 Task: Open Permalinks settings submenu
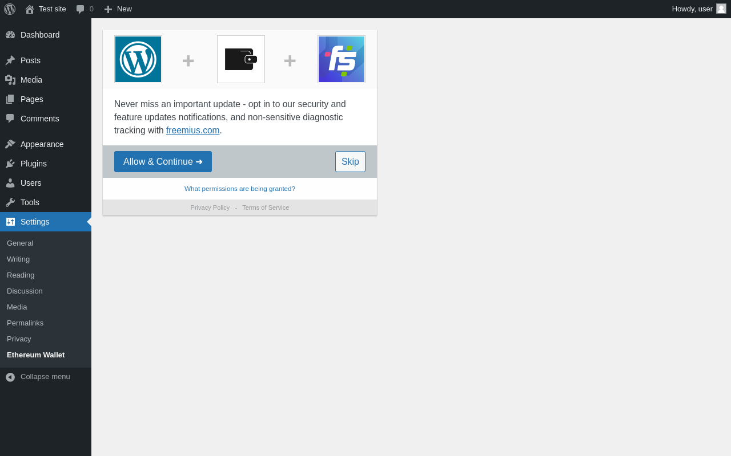tap(25, 323)
